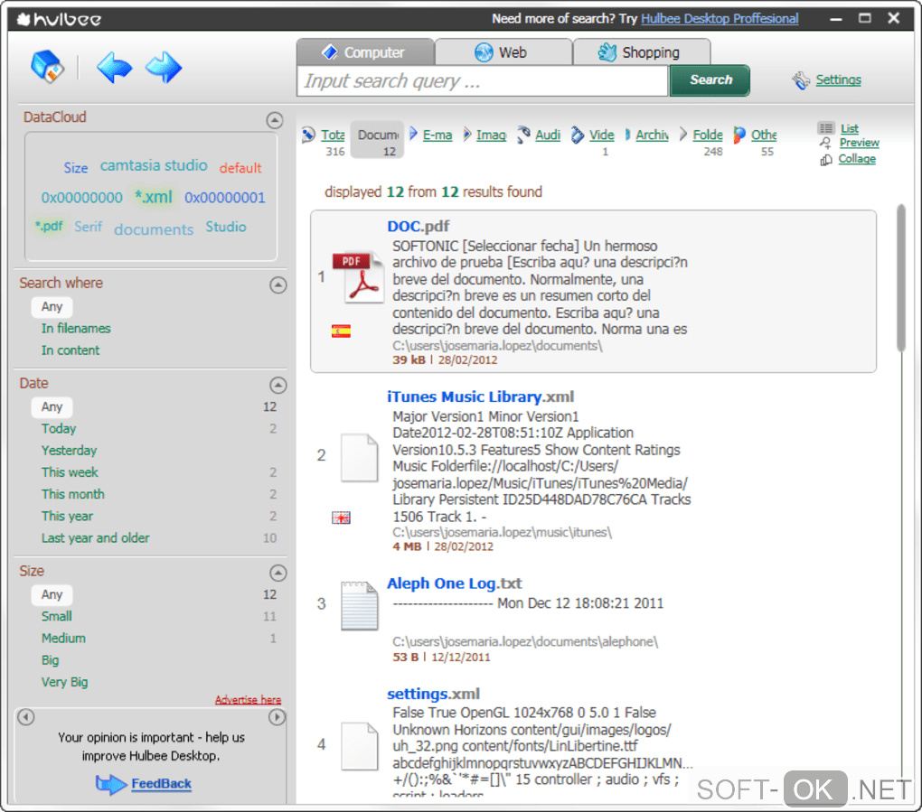Open the Images category tab

(492, 135)
